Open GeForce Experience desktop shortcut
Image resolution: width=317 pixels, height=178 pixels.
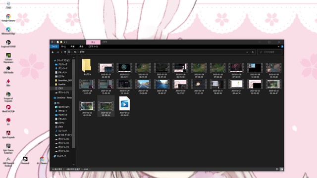pyautogui.click(x=8, y=58)
